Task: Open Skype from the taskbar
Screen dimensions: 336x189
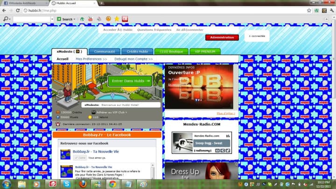Action: coord(67,184)
